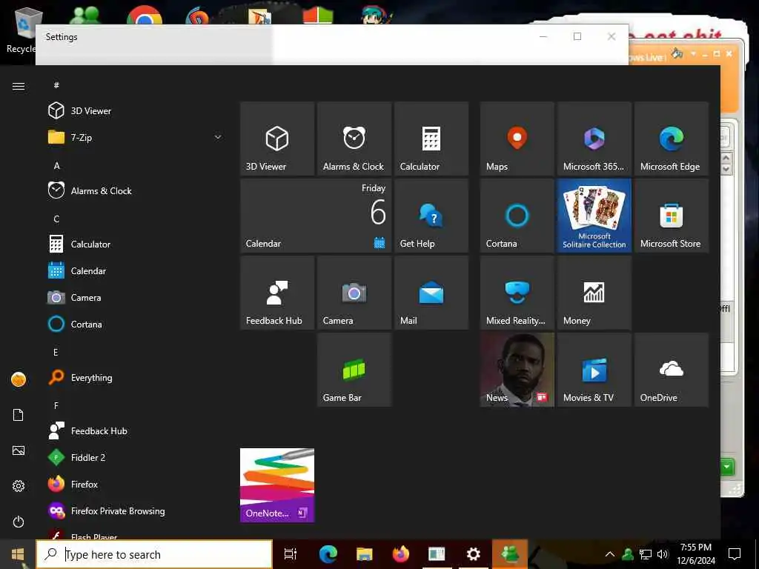Open the Mail tile
The image size is (759, 569).
[431, 293]
